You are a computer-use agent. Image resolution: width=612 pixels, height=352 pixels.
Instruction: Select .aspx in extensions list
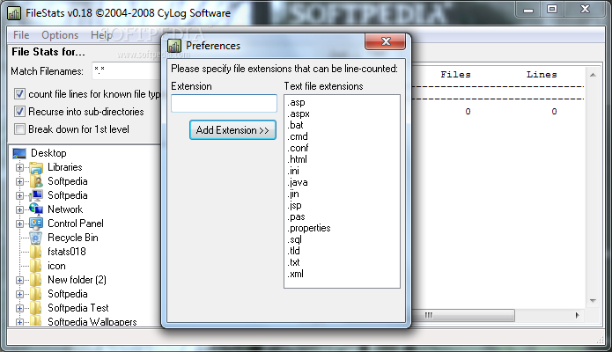(299, 114)
